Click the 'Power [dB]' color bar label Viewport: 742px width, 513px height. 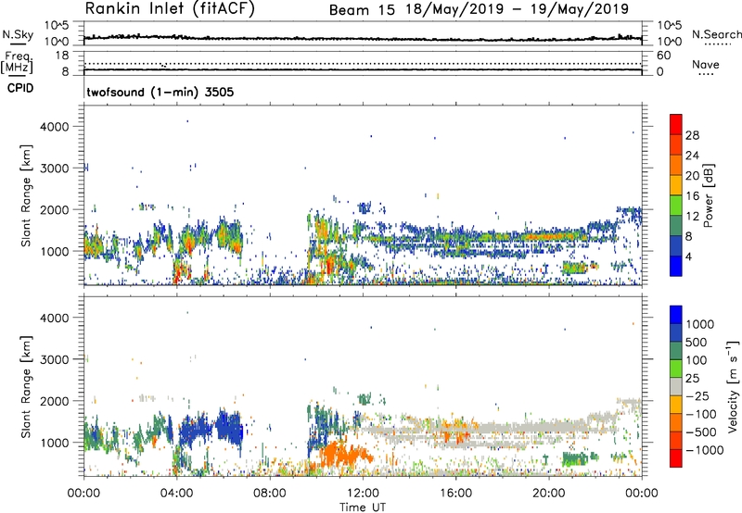click(x=708, y=195)
